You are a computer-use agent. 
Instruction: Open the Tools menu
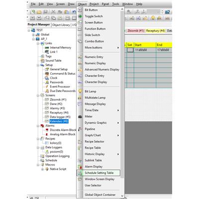tap(115, 4)
